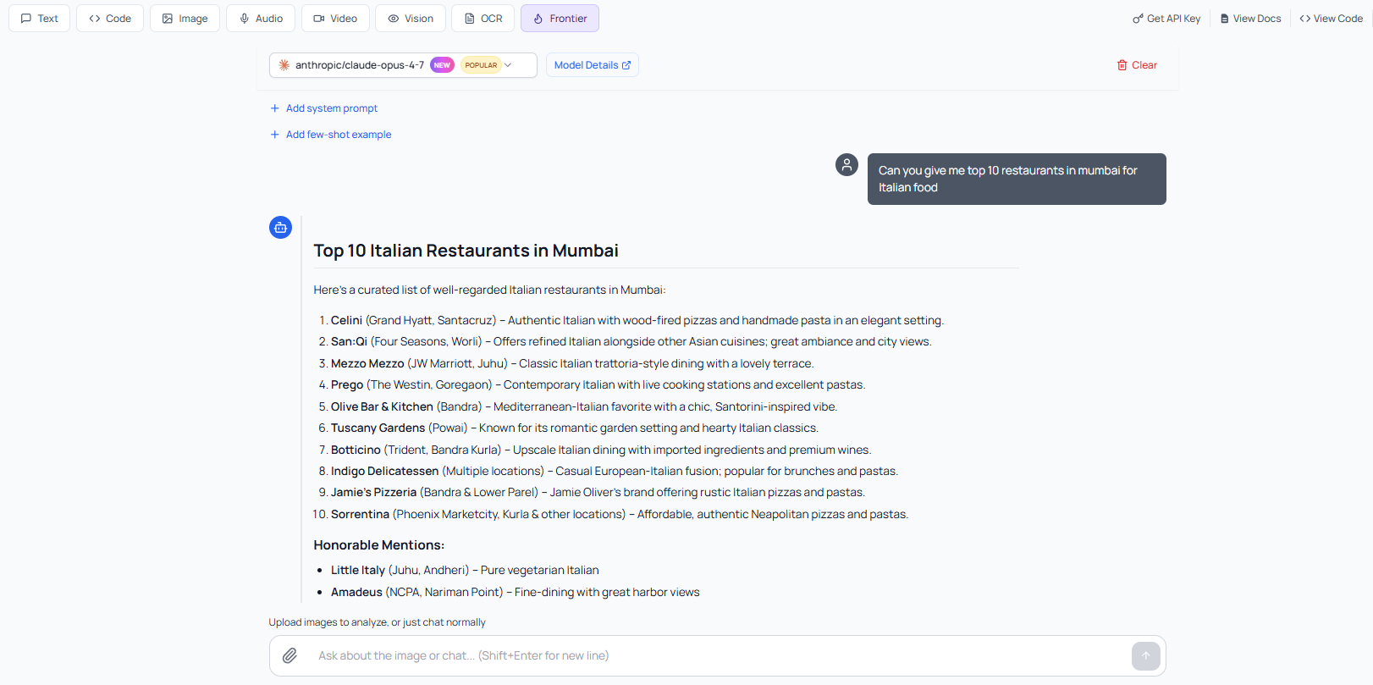Switch to the Text tab

[x=40, y=19]
